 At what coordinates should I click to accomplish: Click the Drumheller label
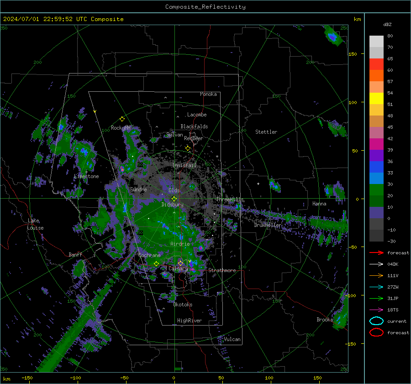268,225
